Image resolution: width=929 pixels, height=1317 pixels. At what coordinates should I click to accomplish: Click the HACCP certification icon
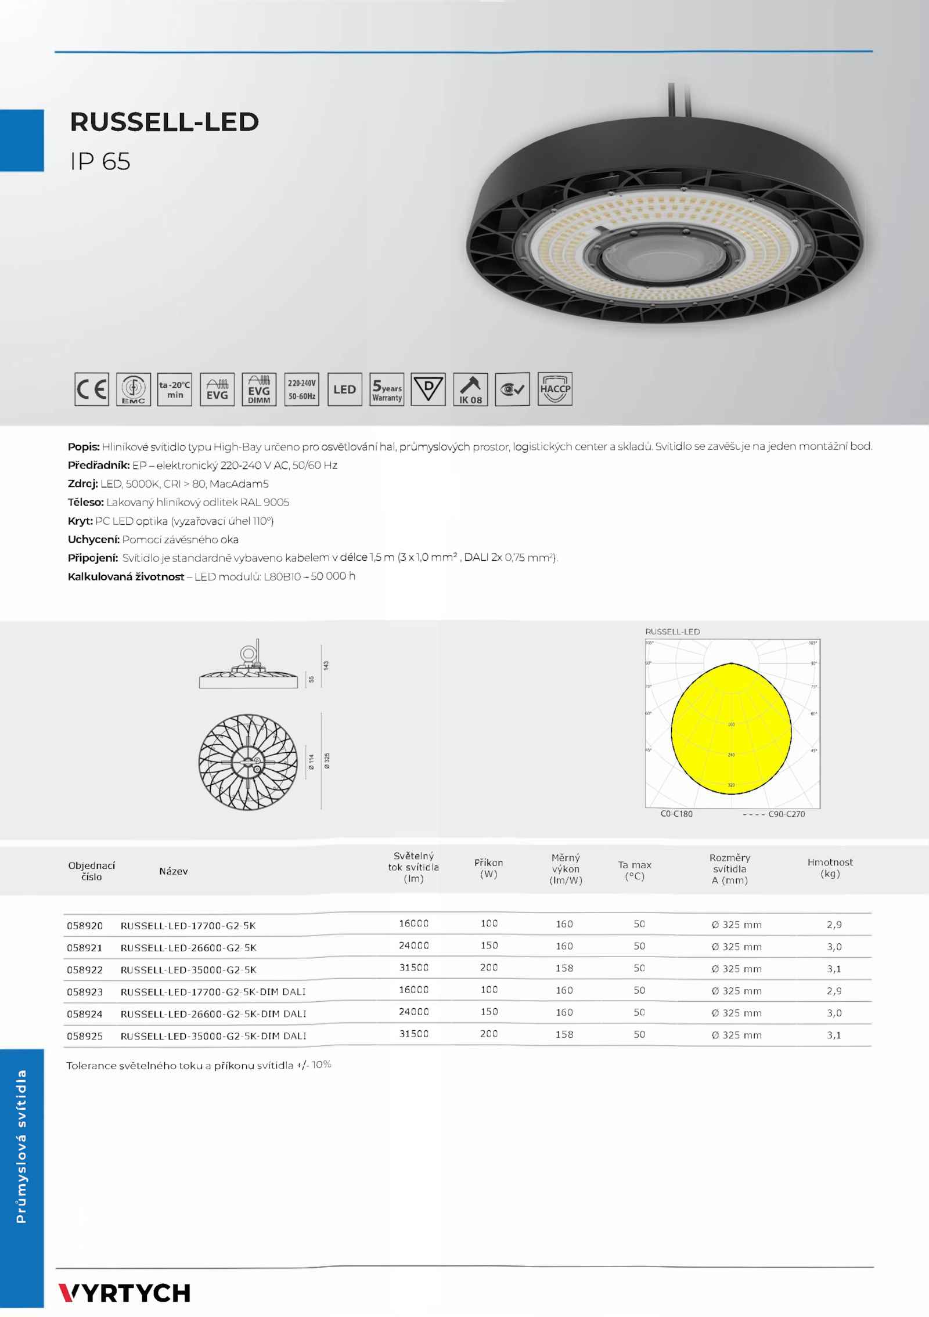tap(555, 389)
